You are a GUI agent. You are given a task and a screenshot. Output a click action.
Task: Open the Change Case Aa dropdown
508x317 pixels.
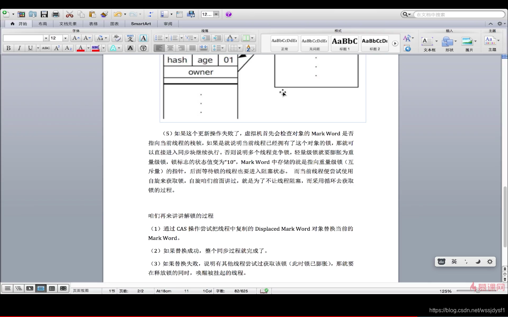(x=102, y=38)
